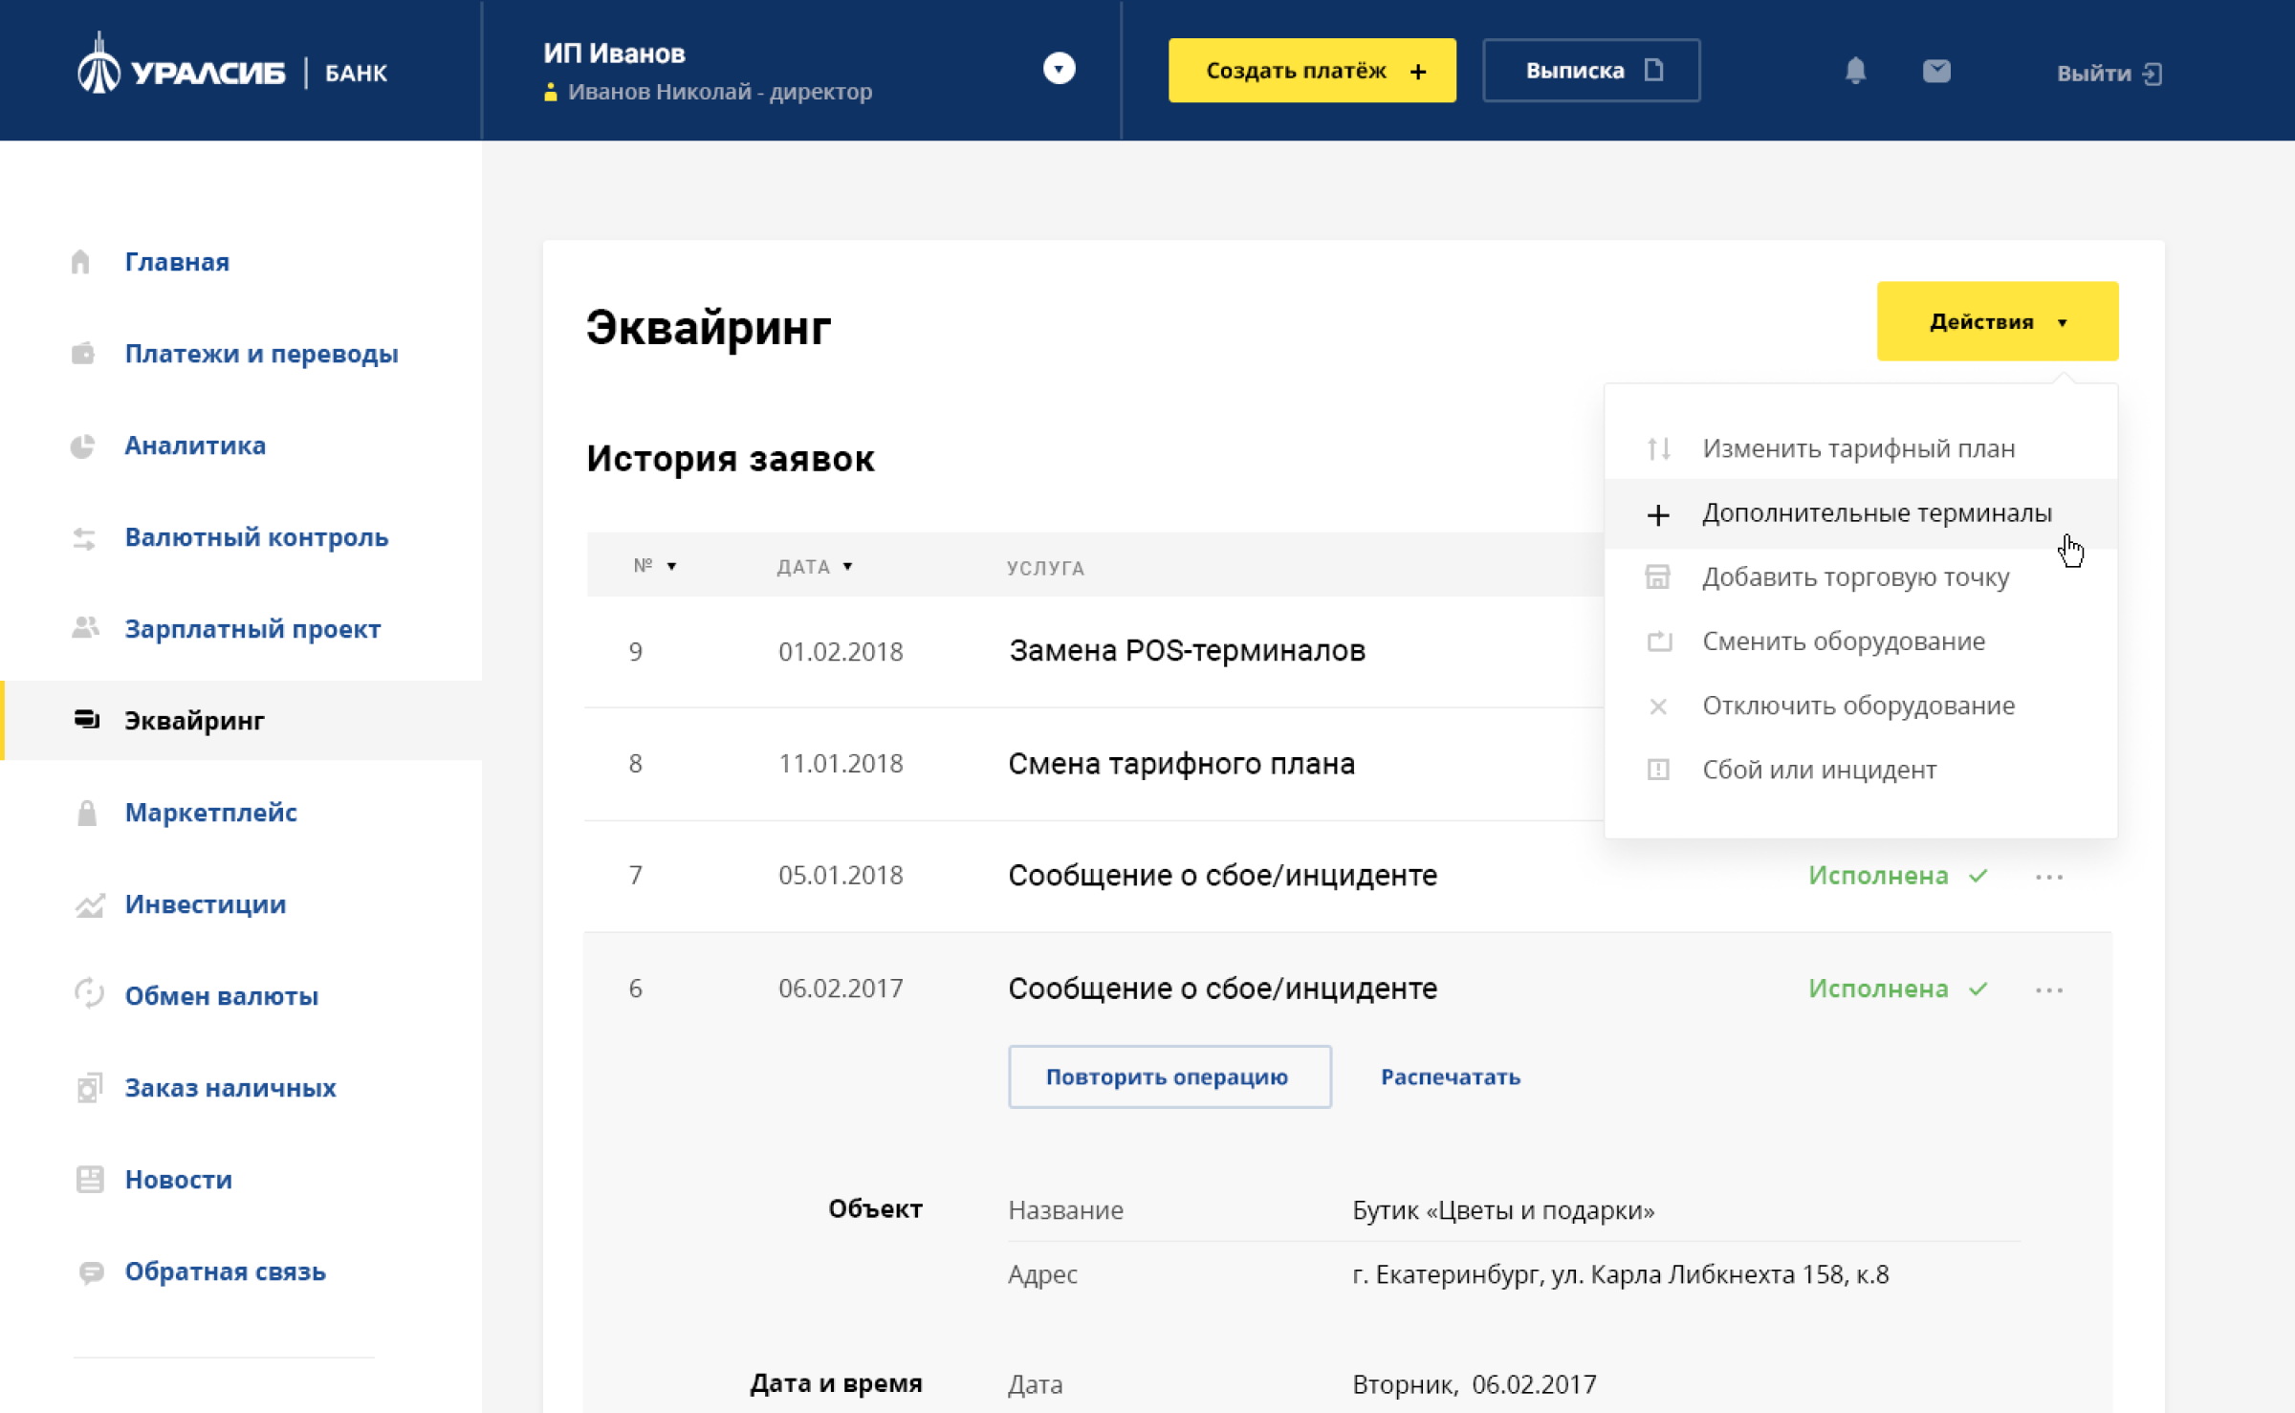
Task: Click the store icon for Добавить торговую точку
Action: point(1657,576)
